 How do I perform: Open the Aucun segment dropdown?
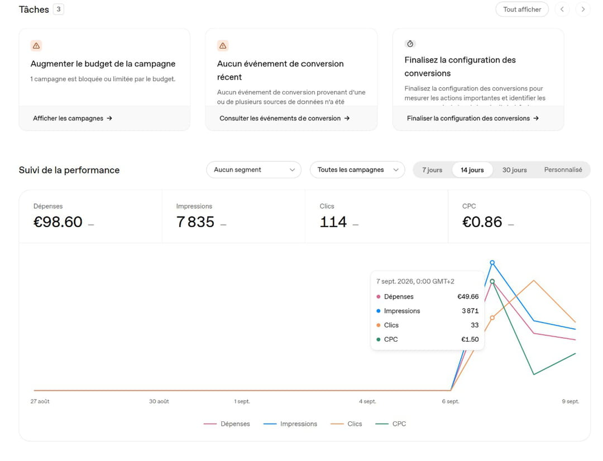(254, 170)
